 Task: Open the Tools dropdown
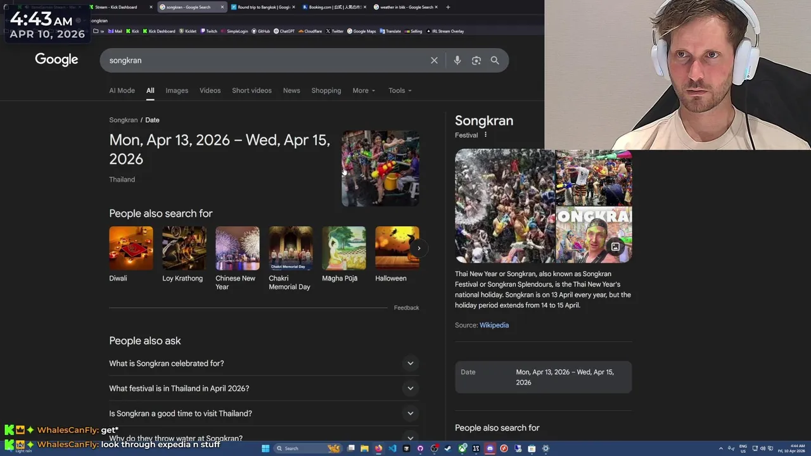pyautogui.click(x=400, y=91)
